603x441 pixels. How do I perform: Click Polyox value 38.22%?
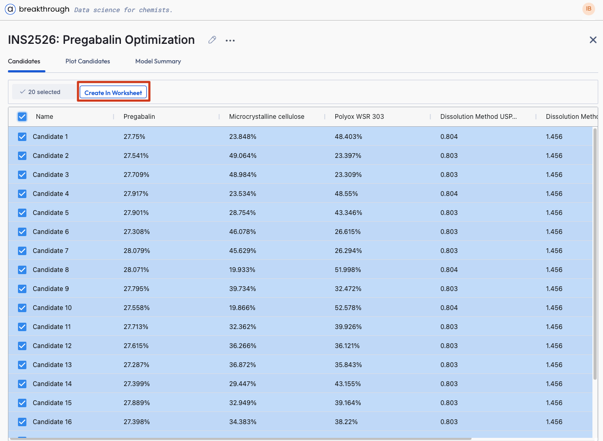[x=346, y=422]
